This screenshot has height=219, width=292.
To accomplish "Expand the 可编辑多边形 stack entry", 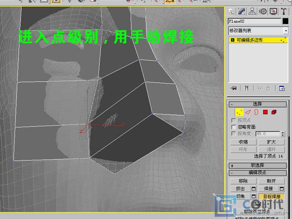I will point(232,40).
